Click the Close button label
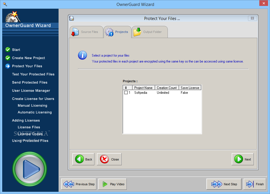This screenshot has width=270, height=194. pos(115,159)
